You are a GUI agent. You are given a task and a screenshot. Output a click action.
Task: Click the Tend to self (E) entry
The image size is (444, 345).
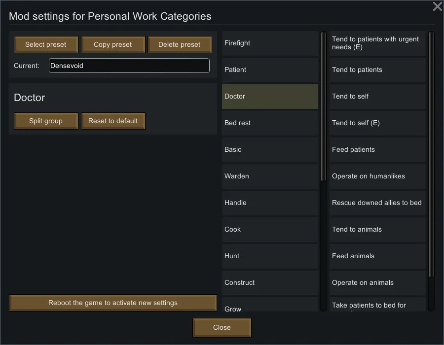coord(377,123)
